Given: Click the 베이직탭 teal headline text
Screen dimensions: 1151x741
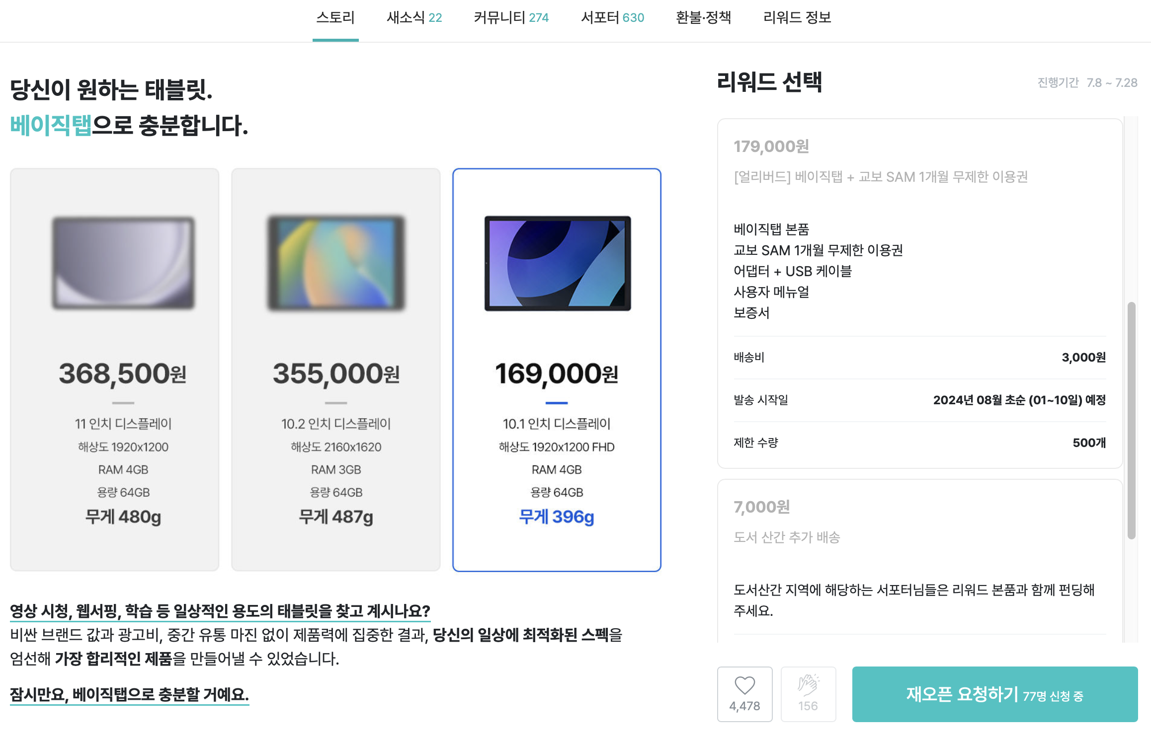Looking at the screenshot, I should [x=51, y=125].
